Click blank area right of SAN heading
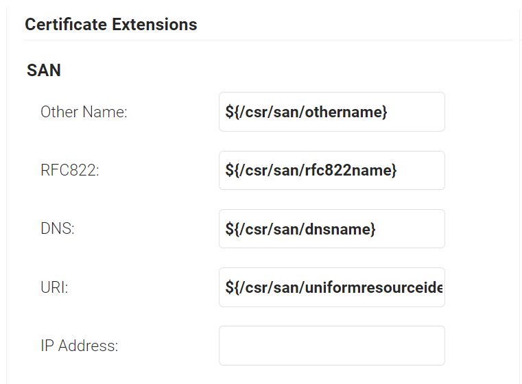 point(274,70)
